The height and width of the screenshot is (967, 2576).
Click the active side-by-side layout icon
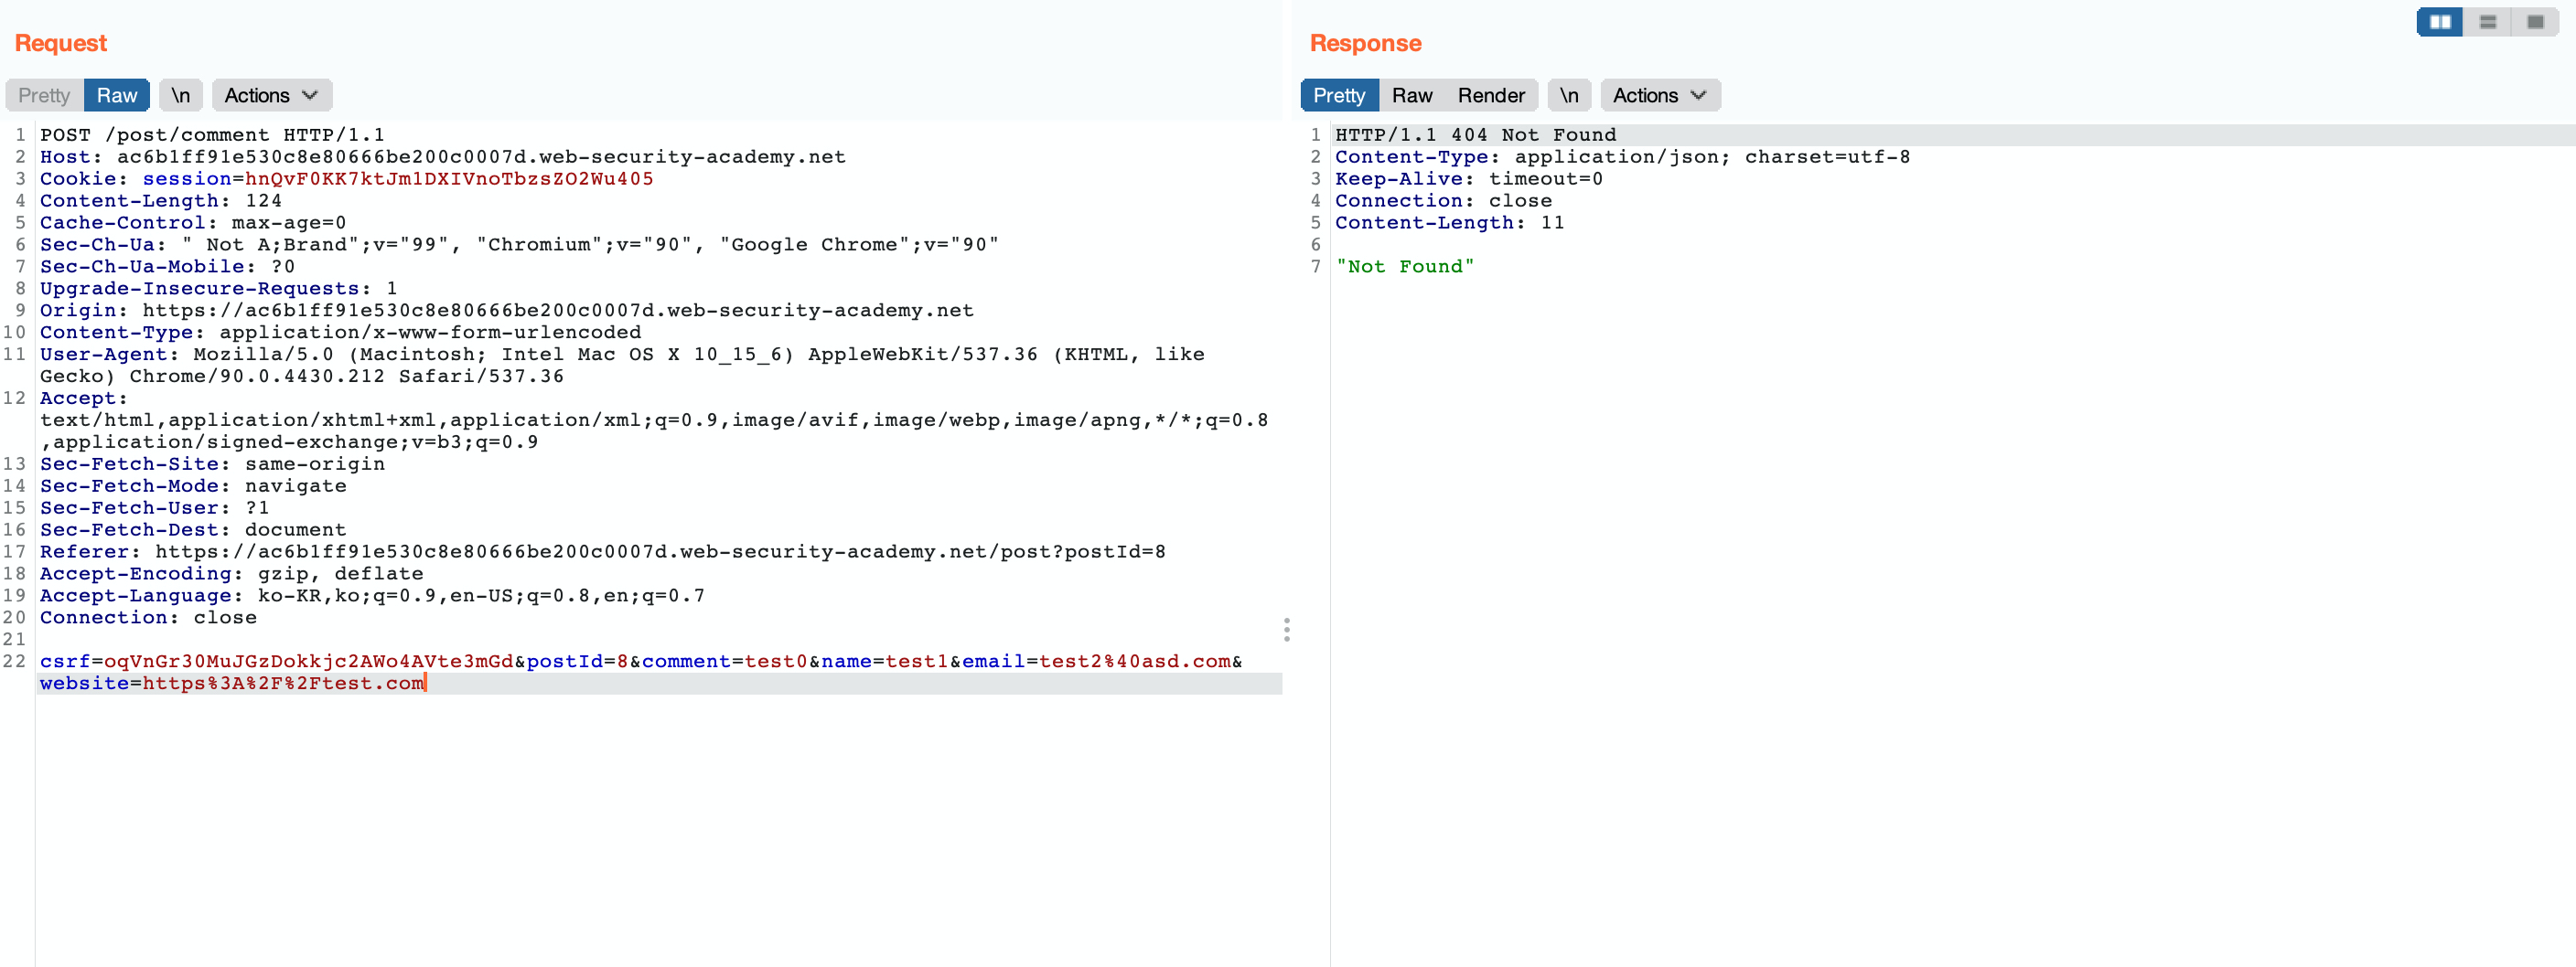coord(2439,21)
